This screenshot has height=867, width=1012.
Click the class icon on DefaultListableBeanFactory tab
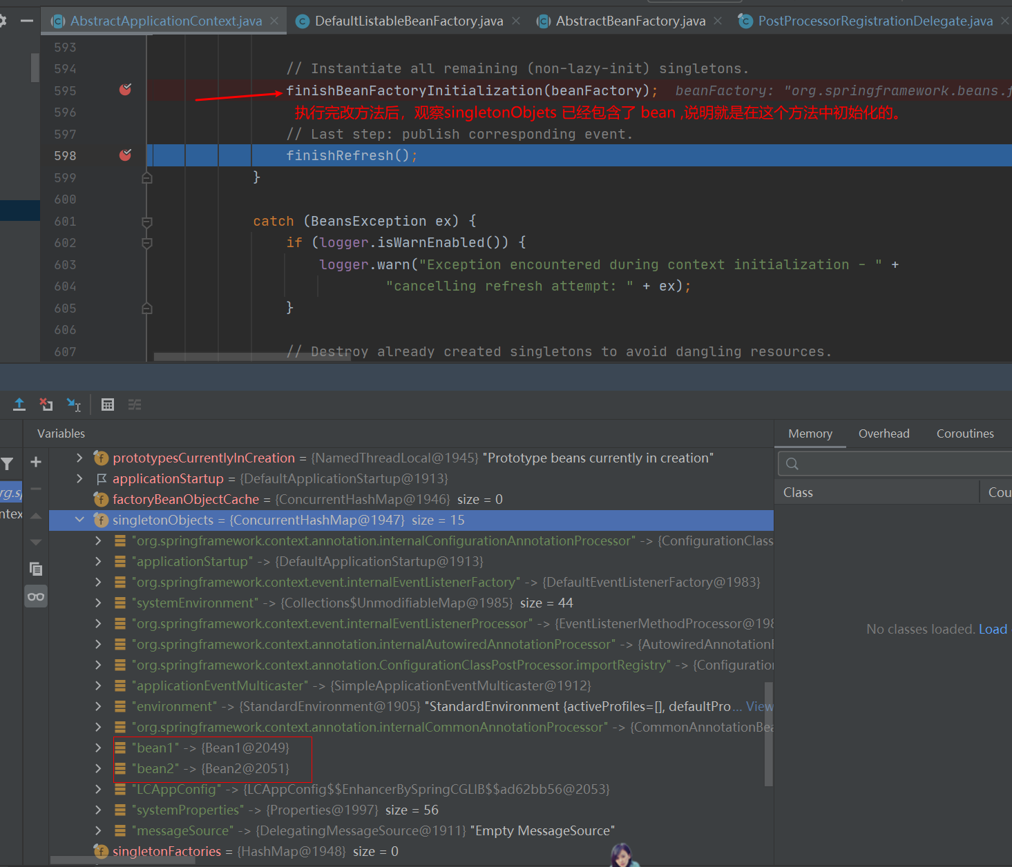pos(302,21)
